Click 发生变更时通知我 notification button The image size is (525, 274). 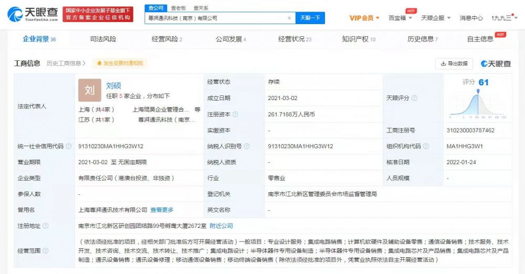(120, 63)
